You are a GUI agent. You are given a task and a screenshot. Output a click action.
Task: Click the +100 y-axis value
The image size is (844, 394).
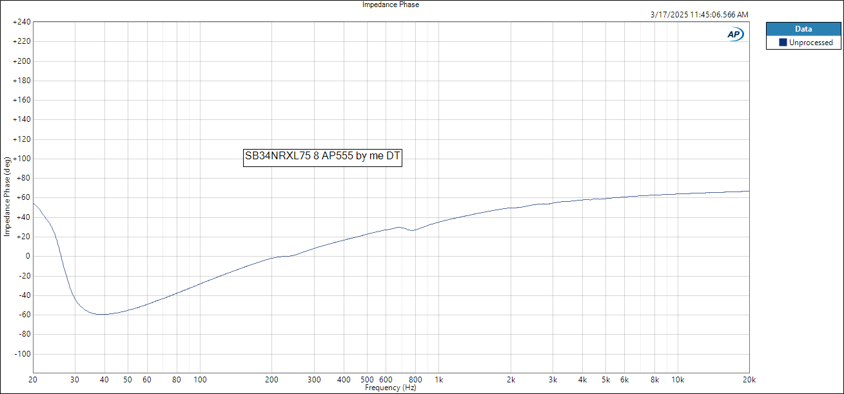22,159
